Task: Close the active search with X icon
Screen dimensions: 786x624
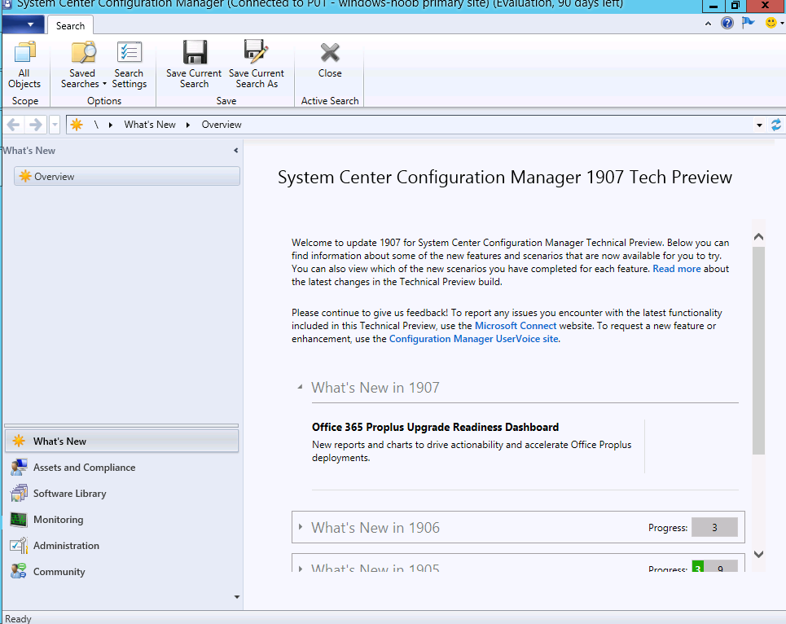Action: pos(330,53)
